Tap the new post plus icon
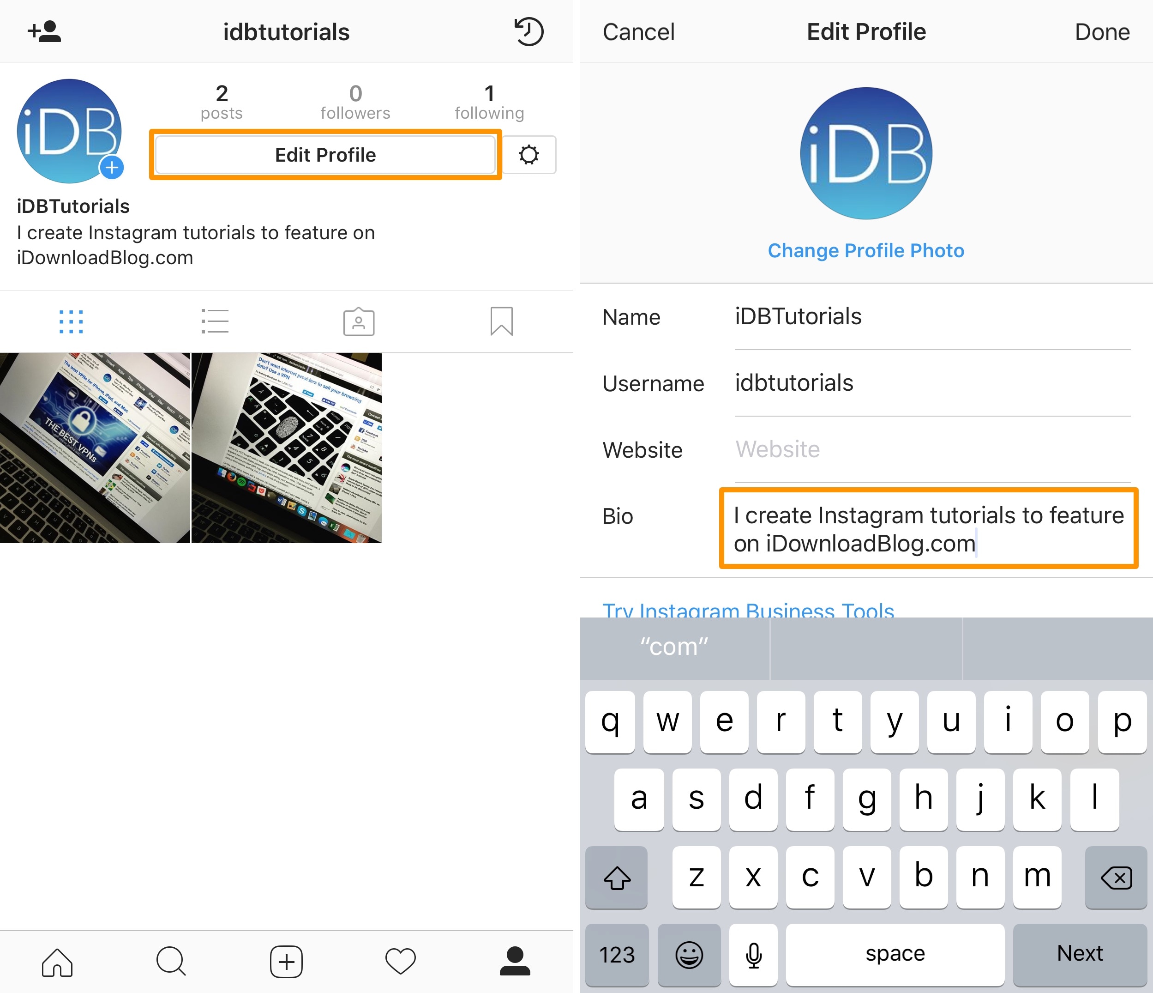Image resolution: width=1153 pixels, height=993 pixels. coord(286,962)
